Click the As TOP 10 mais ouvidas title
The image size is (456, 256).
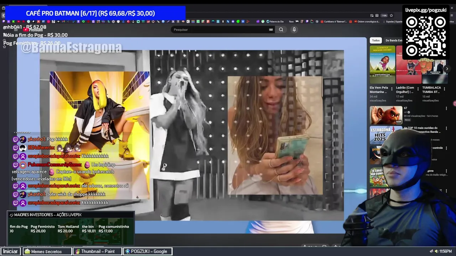[x=423, y=129]
